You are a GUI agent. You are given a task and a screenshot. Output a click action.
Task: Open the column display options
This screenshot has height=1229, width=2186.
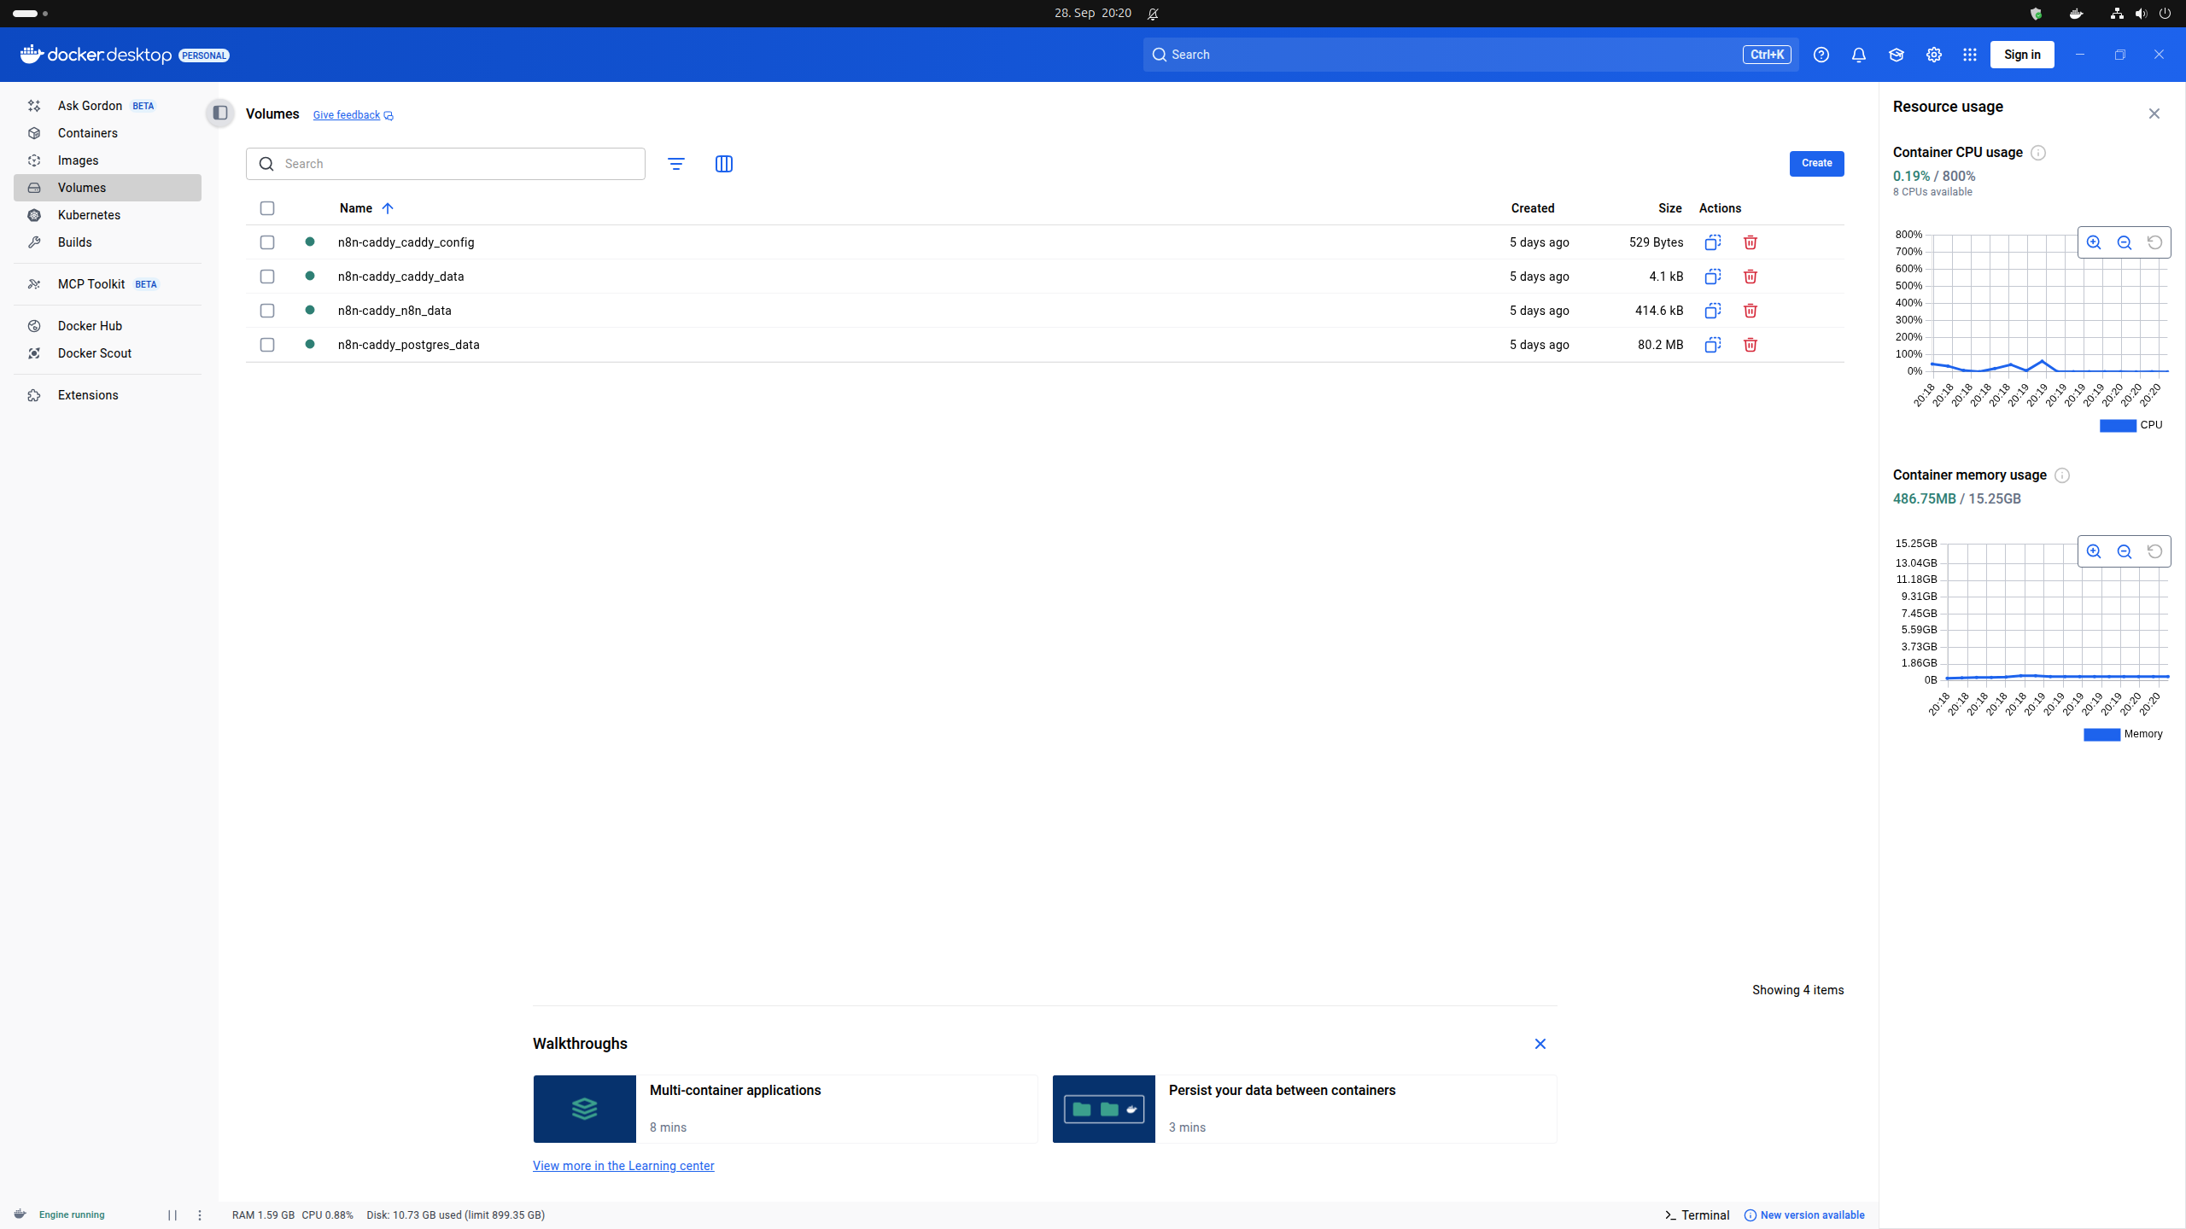tap(723, 163)
